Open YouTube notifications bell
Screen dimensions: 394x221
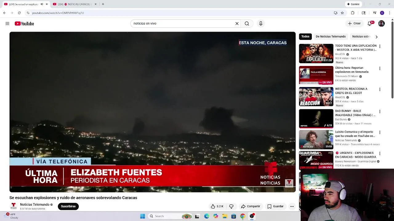click(370, 24)
